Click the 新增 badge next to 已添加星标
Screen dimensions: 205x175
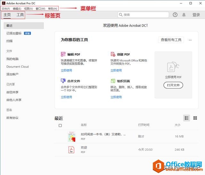28,34
